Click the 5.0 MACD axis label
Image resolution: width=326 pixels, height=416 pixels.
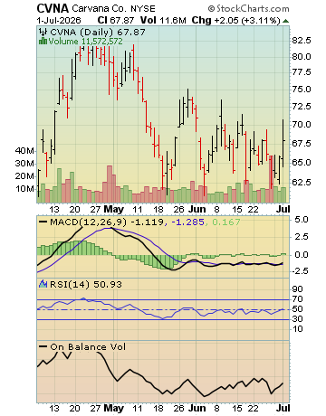point(302,220)
